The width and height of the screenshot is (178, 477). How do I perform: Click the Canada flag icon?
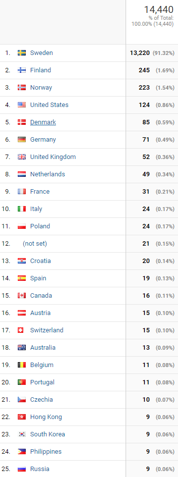pyautogui.click(x=22, y=296)
